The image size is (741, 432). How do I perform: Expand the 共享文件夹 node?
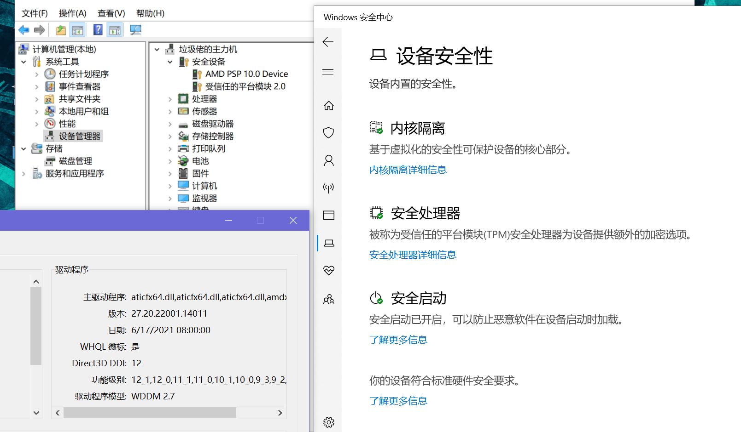pyautogui.click(x=37, y=99)
